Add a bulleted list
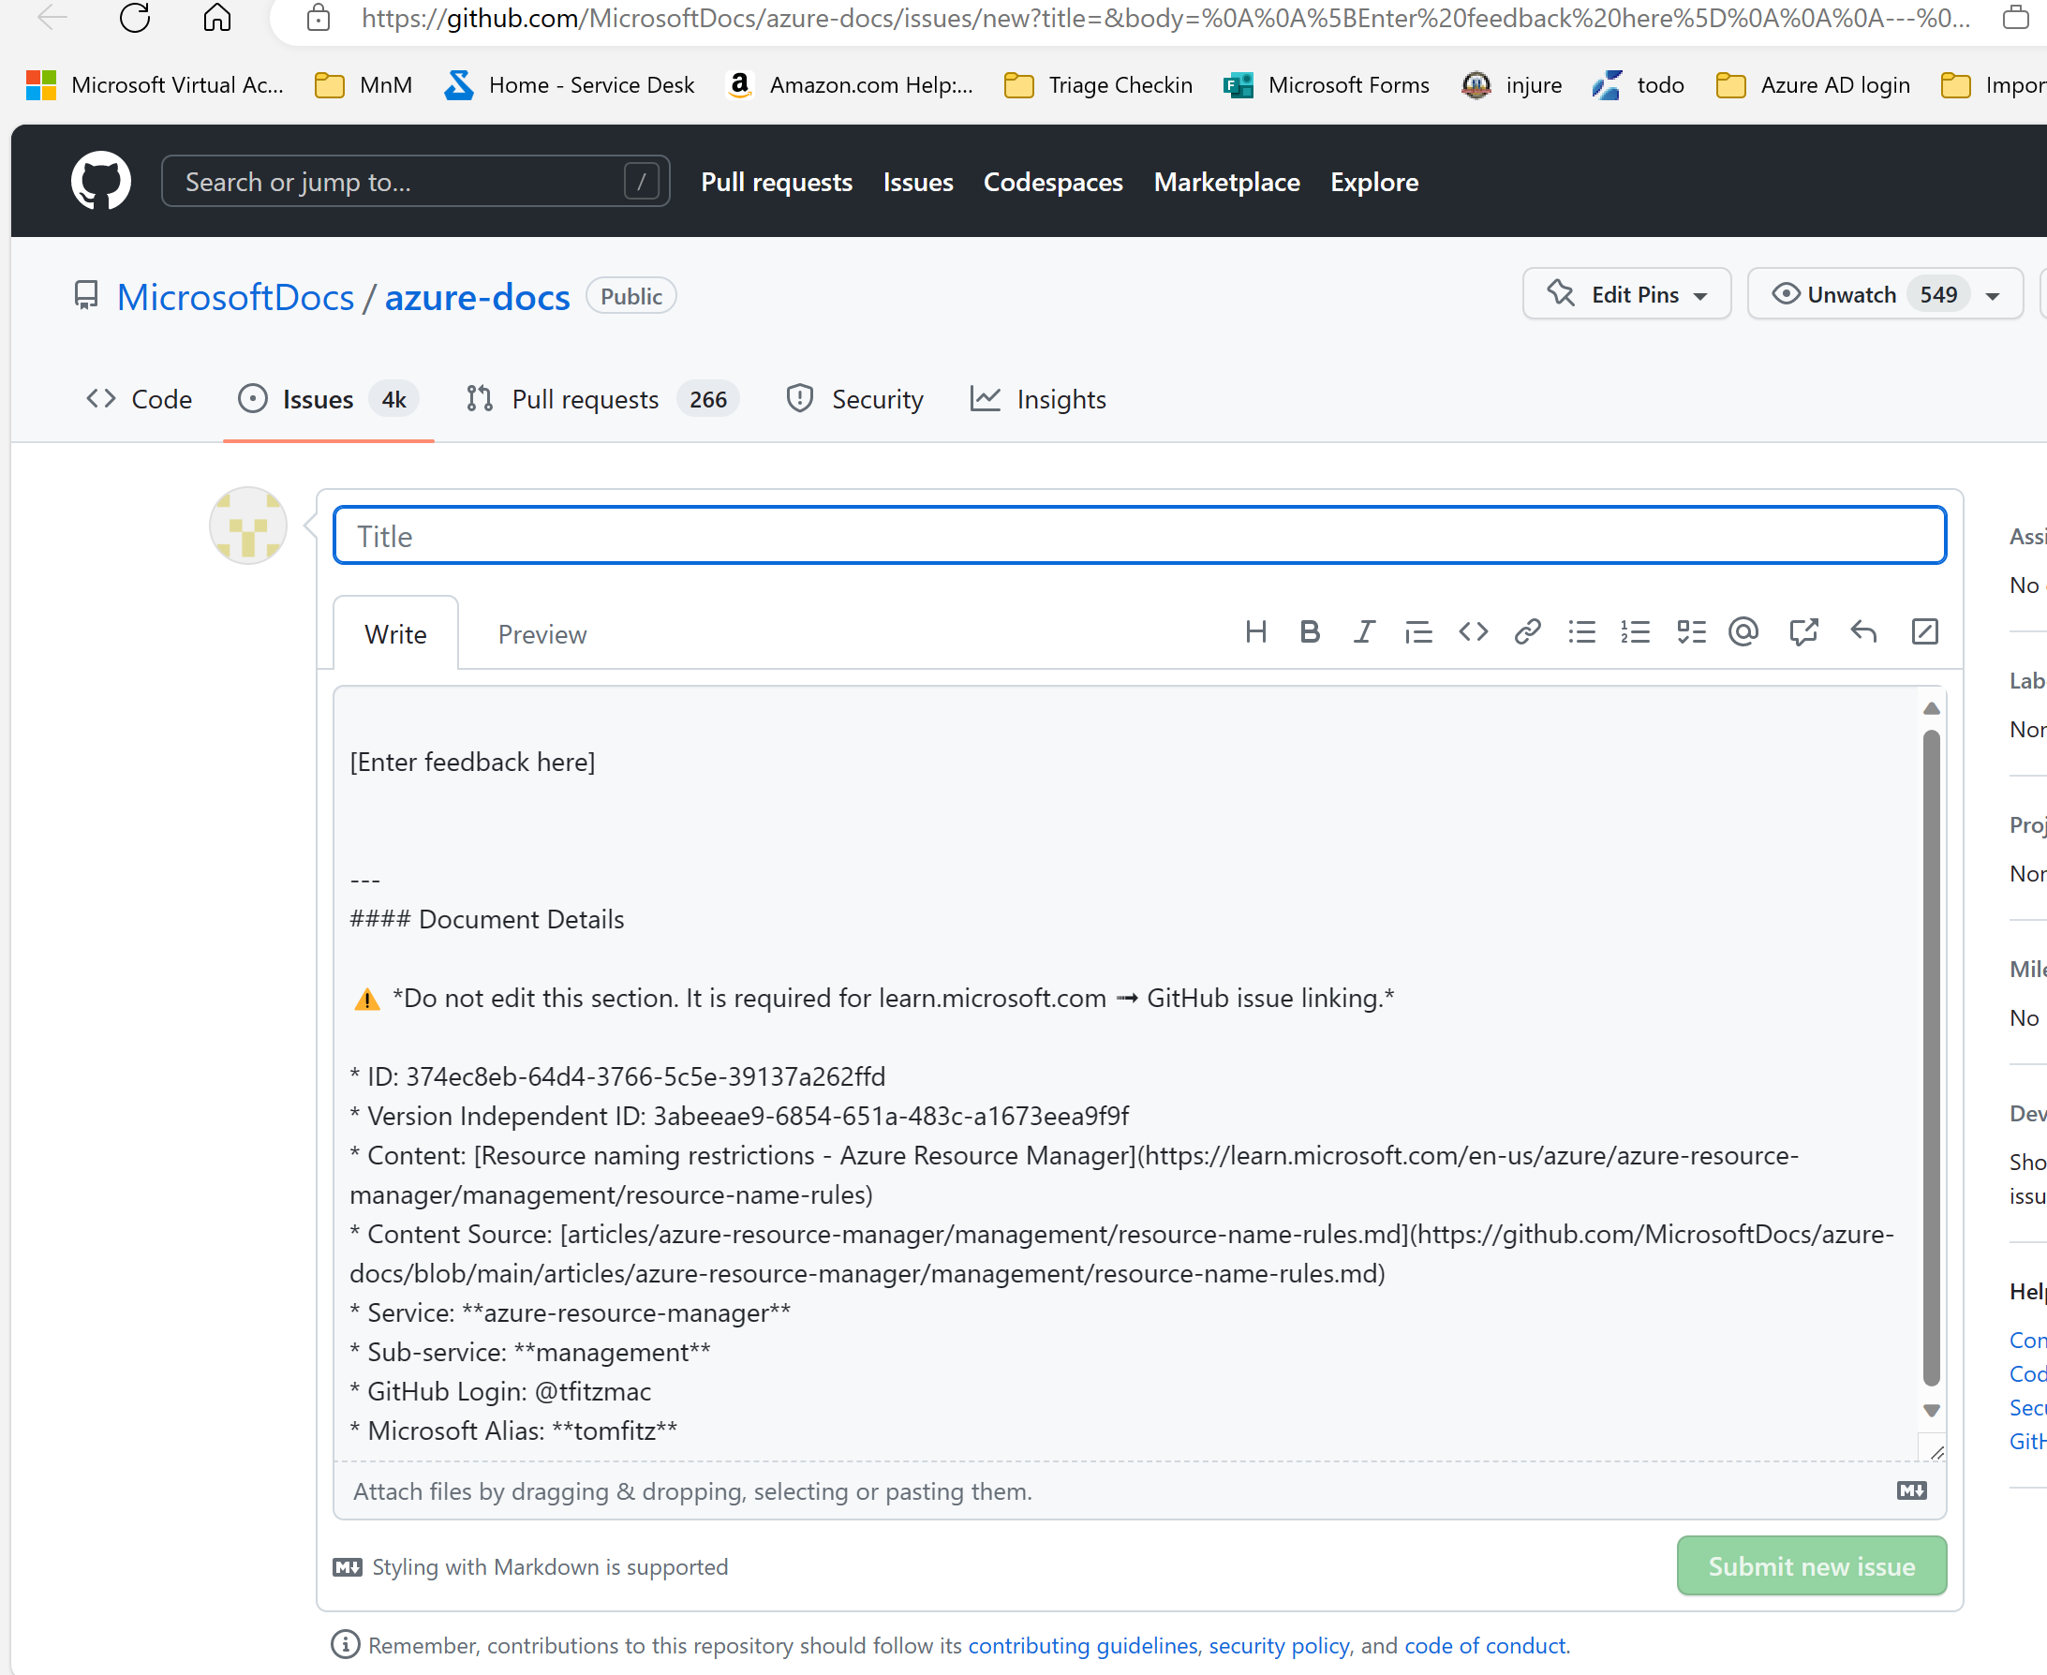 [1582, 632]
